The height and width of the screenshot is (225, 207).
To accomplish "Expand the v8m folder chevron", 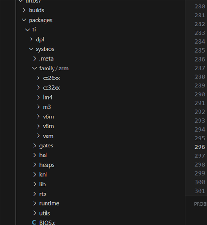I will [38, 126].
